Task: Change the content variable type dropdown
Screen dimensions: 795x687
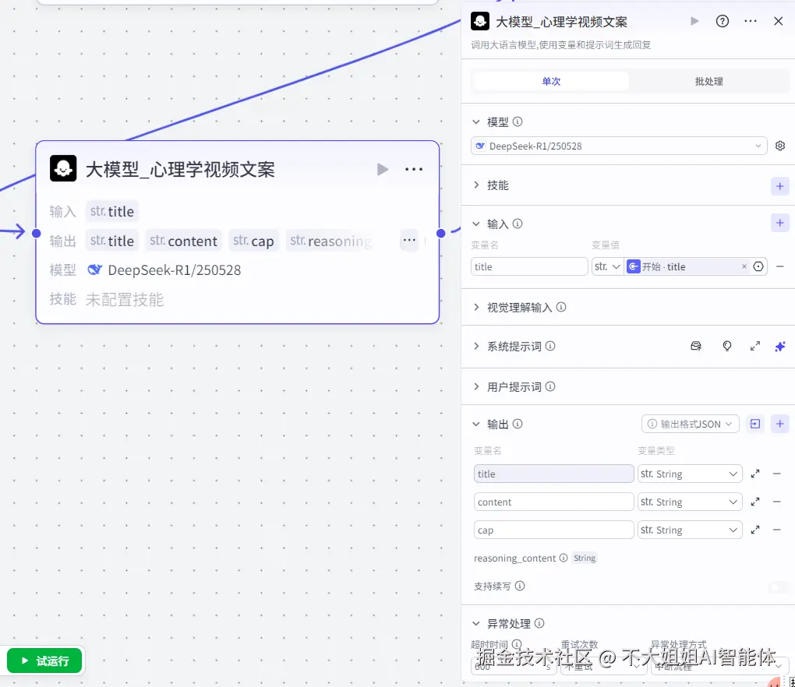Action: 689,501
